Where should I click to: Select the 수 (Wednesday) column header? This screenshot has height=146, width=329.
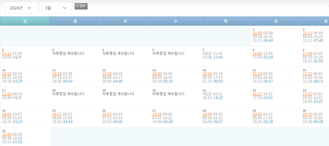click(x=175, y=21)
